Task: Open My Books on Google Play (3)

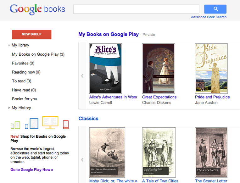Action: (38, 54)
